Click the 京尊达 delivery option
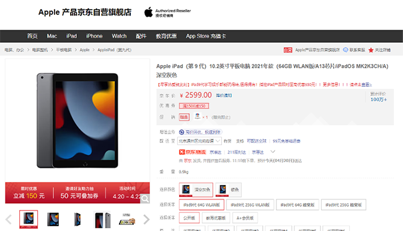This screenshot has width=403, height=231. tap(258, 152)
